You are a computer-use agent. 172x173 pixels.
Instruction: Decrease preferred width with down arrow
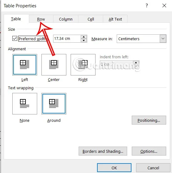click(x=84, y=40)
